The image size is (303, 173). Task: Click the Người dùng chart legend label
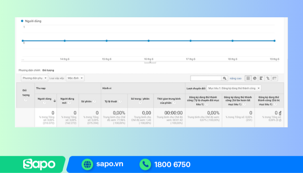[33, 21]
